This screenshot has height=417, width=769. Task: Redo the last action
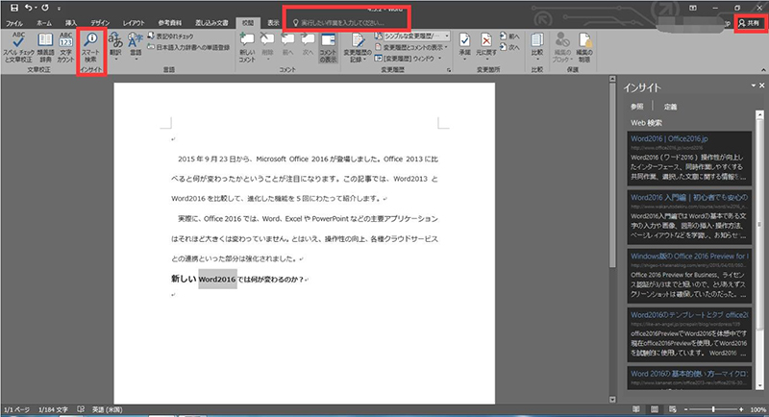click(x=44, y=8)
